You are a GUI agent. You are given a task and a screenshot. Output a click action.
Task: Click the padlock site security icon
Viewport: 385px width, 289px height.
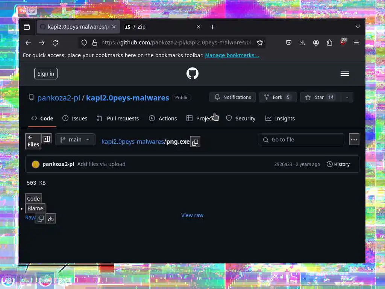tap(94, 43)
